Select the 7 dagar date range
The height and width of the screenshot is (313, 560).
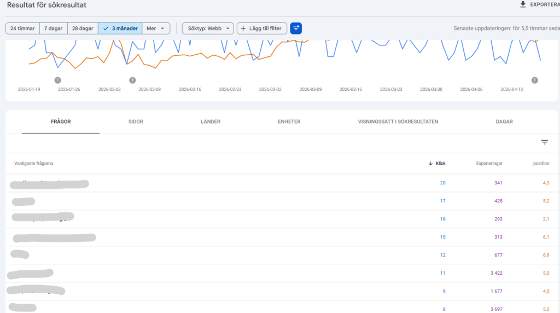pos(53,28)
